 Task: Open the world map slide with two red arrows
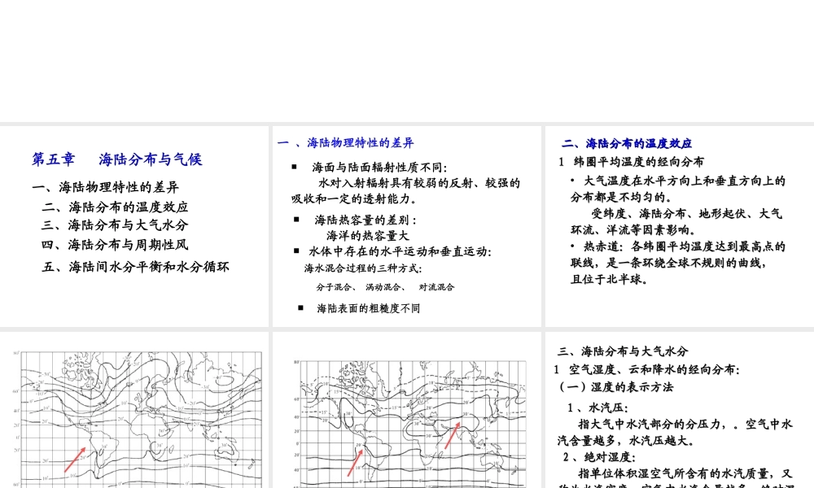tap(406, 410)
